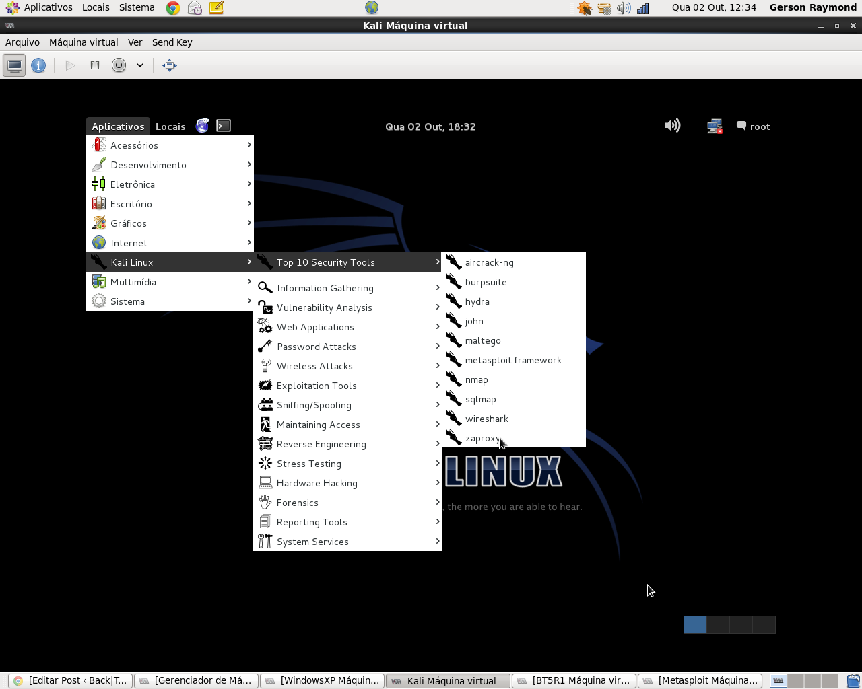This screenshot has width=862, height=689.
Task: Expand the Stress Testing submenu arrow
Action: (438, 463)
